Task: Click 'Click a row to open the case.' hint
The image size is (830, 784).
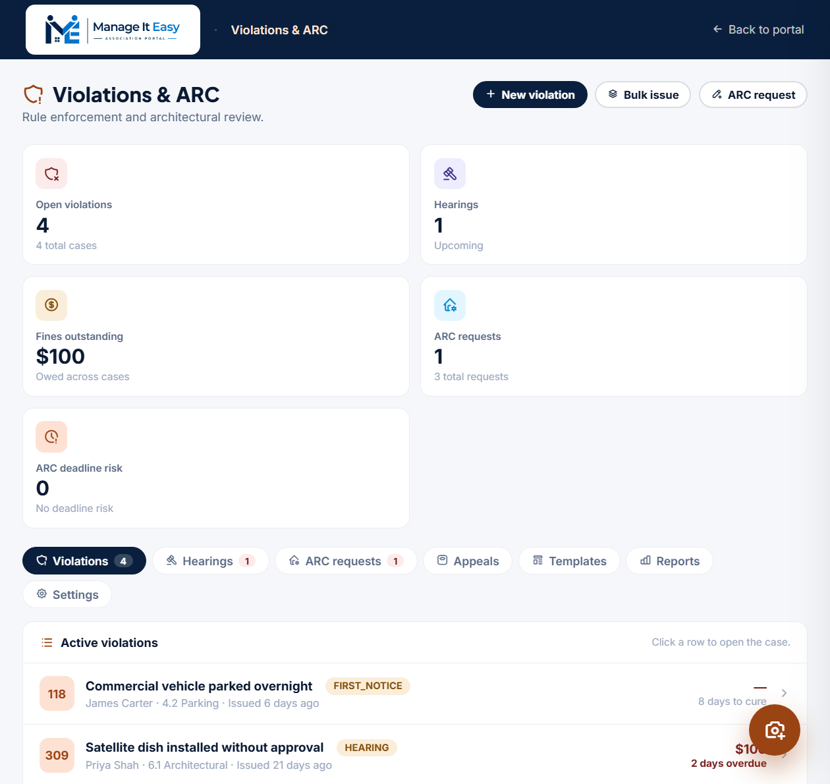Action: [721, 642]
